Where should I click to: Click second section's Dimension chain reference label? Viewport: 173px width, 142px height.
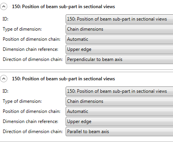click(31, 121)
